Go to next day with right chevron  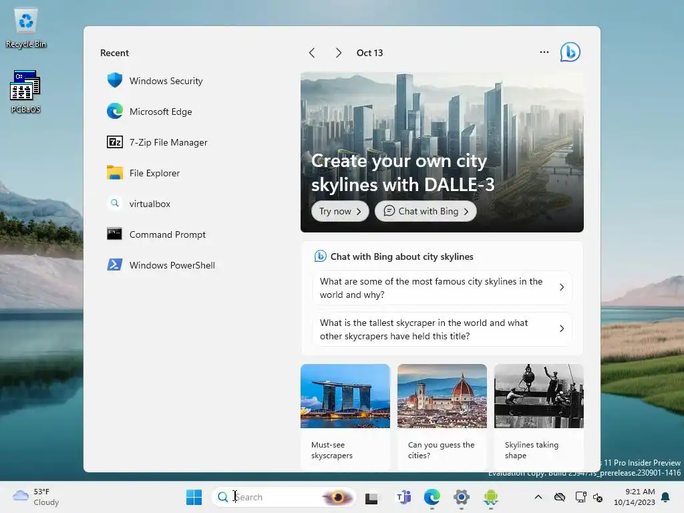point(339,53)
